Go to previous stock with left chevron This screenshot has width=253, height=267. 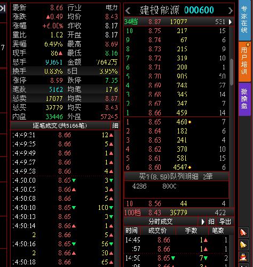coord(128,11)
